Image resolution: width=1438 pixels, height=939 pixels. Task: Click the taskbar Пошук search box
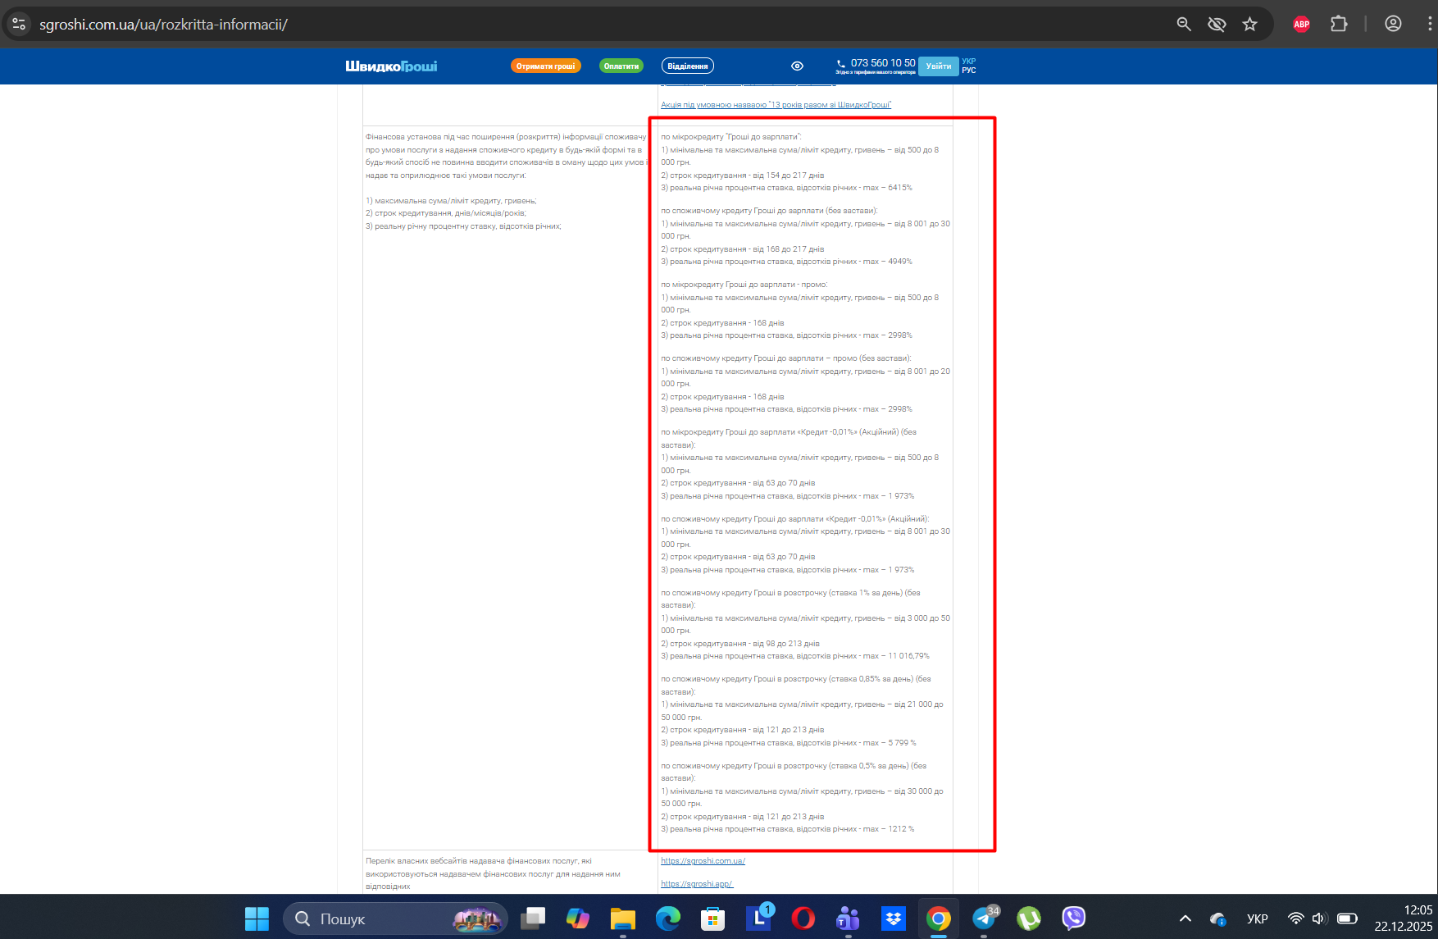pyautogui.click(x=395, y=918)
